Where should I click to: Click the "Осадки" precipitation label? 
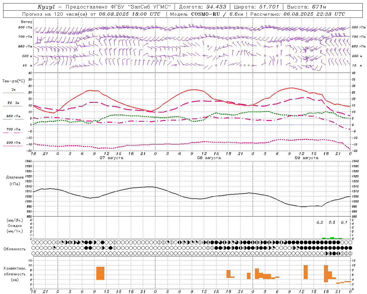click(x=15, y=226)
